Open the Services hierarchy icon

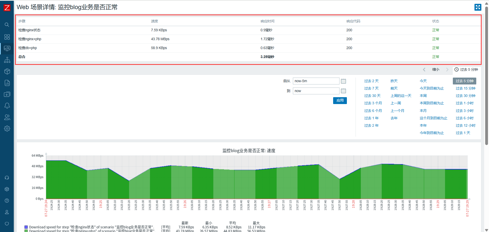tap(7, 60)
